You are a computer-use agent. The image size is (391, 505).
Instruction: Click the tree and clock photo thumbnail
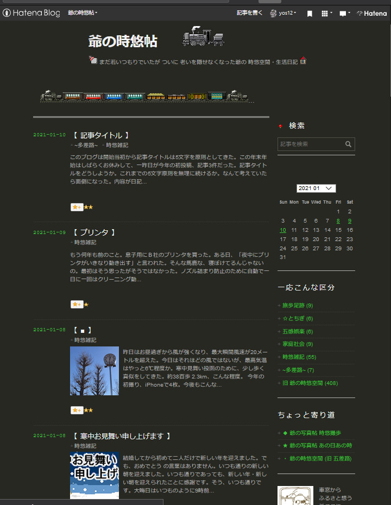coord(94,371)
